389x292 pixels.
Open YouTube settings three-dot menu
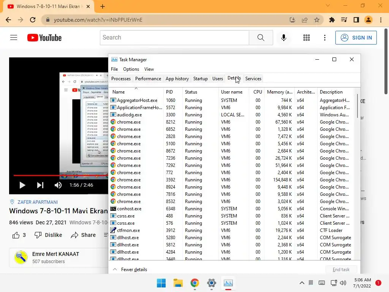324,38
